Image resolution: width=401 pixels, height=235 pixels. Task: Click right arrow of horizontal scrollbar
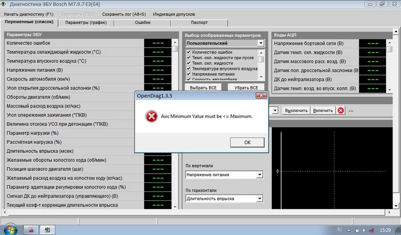click(x=389, y=212)
